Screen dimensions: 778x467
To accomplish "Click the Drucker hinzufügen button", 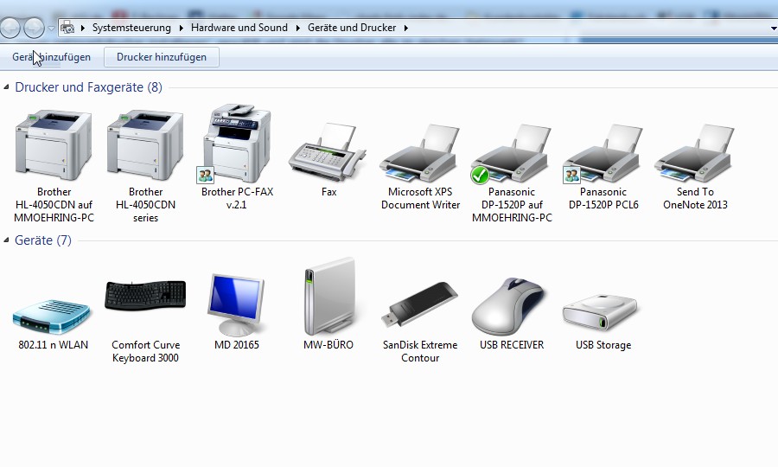I will 162,57.
